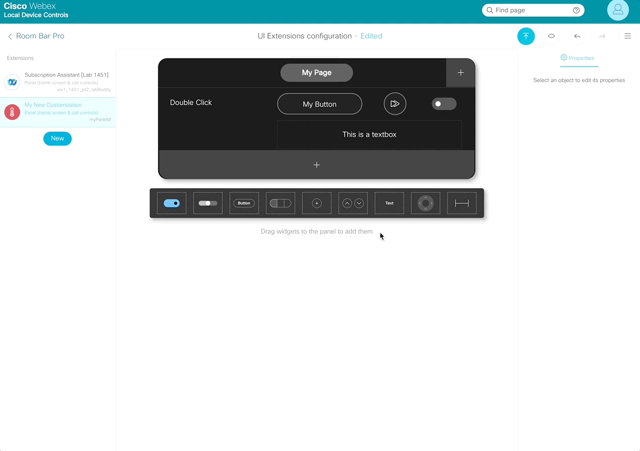The height and width of the screenshot is (451, 640).
Task: Select the toggle switch widget in palette
Action: pos(172,203)
